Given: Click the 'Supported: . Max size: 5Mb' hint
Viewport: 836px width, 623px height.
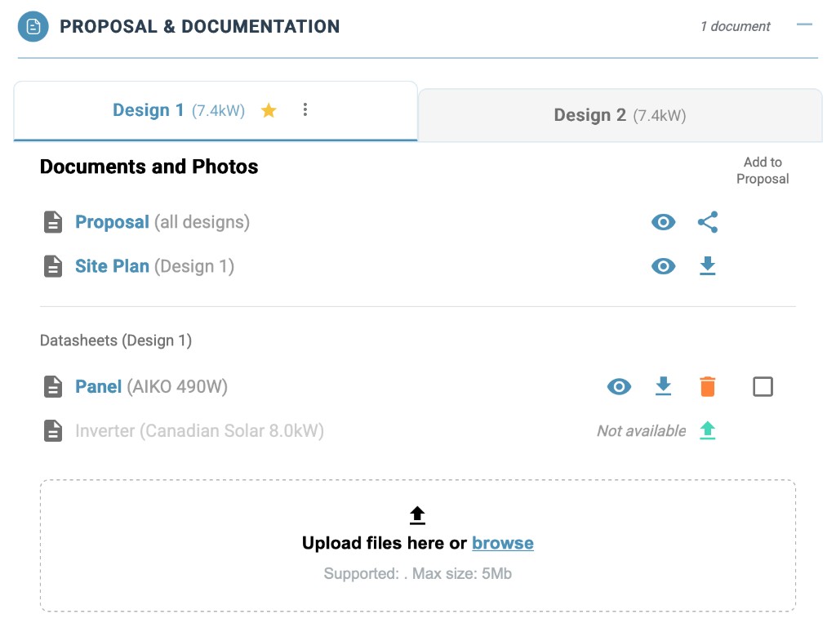Looking at the screenshot, I should (417, 573).
